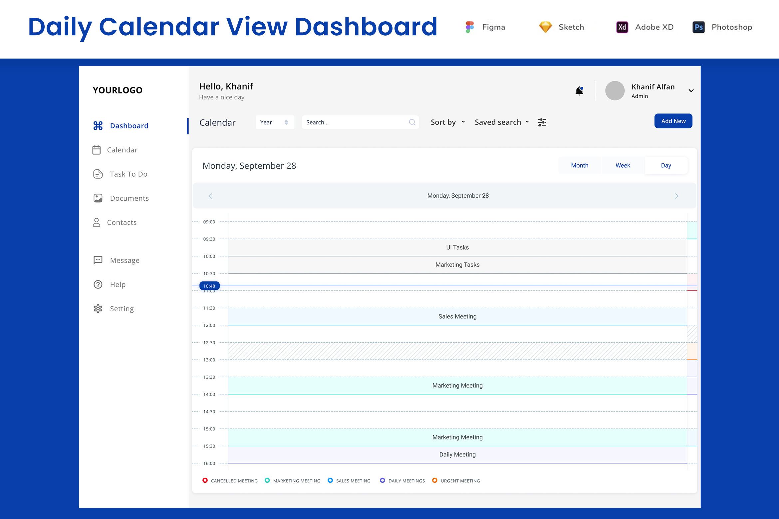Click the Setting gear icon
Image resolution: width=779 pixels, height=519 pixels.
coord(98,309)
